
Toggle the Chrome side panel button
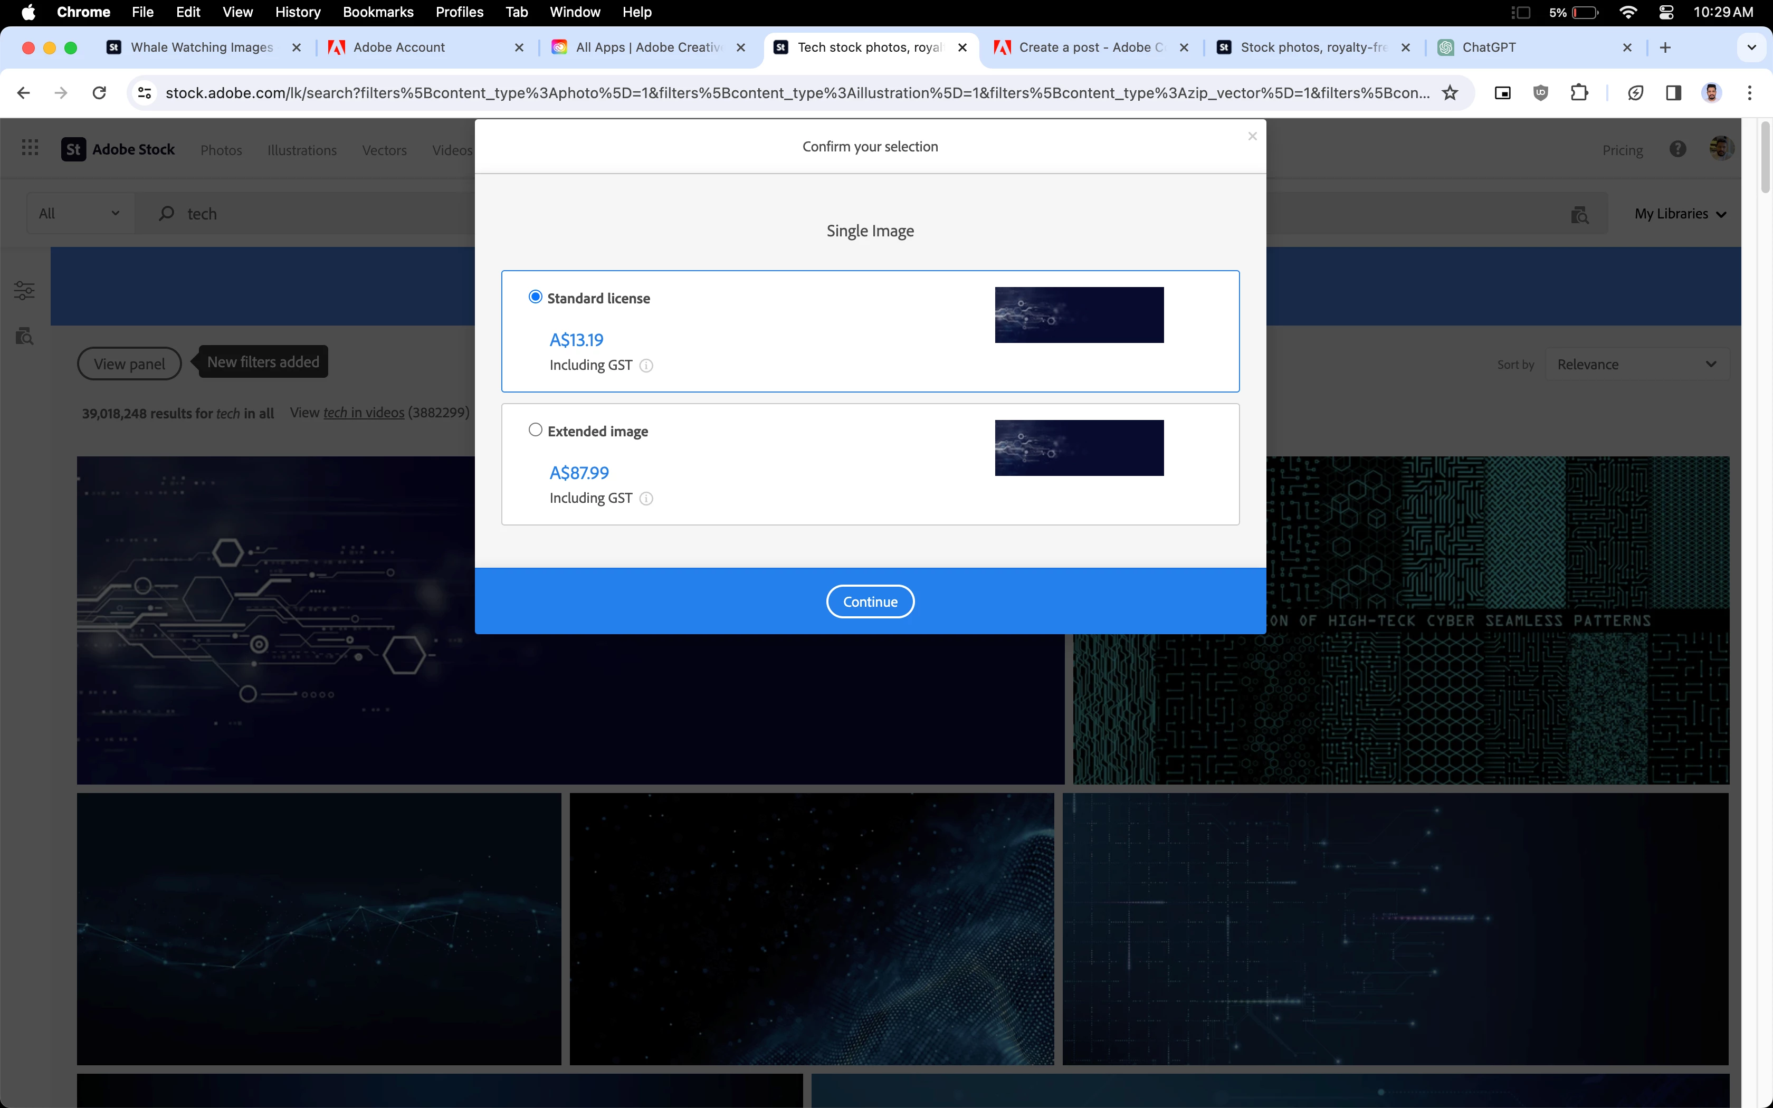click(1673, 93)
